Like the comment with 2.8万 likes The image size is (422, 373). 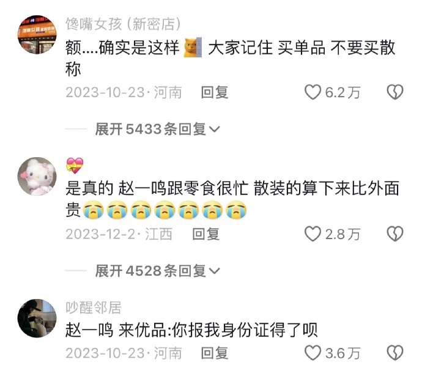tap(313, 234)
